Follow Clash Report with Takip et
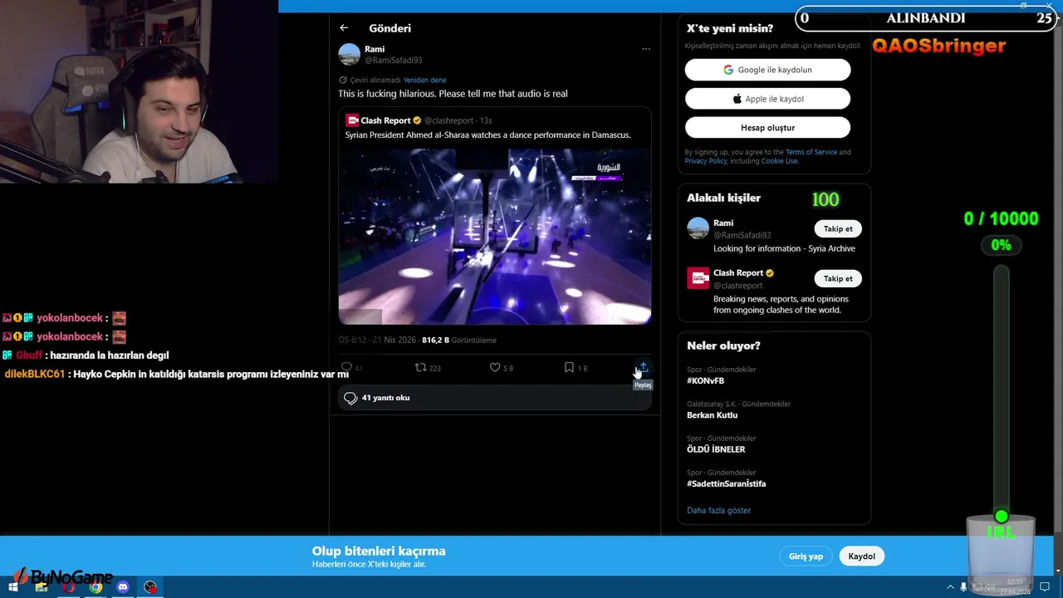The image size is (1063, 598). 838,278
